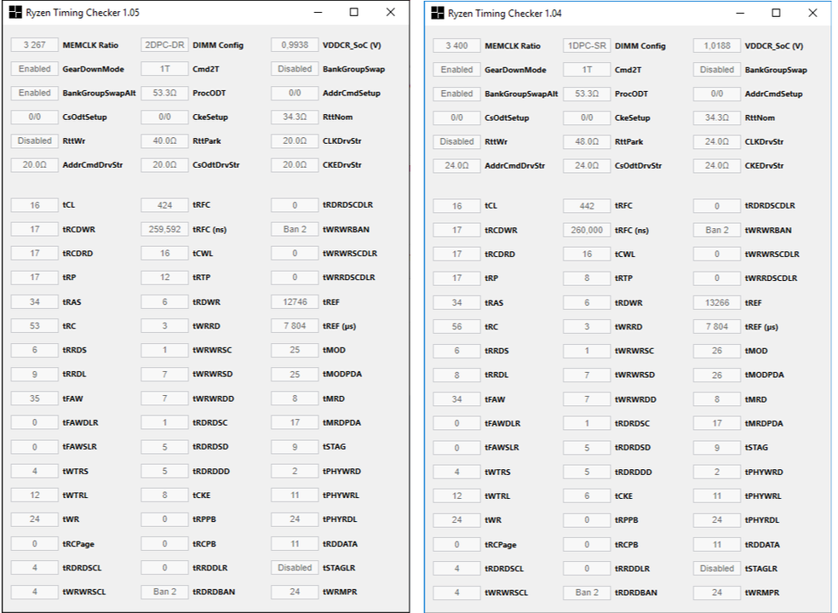Select GearDownMode field in 1.05 window
This screenshot has width=838, height=613.
[x=35, y=69]
